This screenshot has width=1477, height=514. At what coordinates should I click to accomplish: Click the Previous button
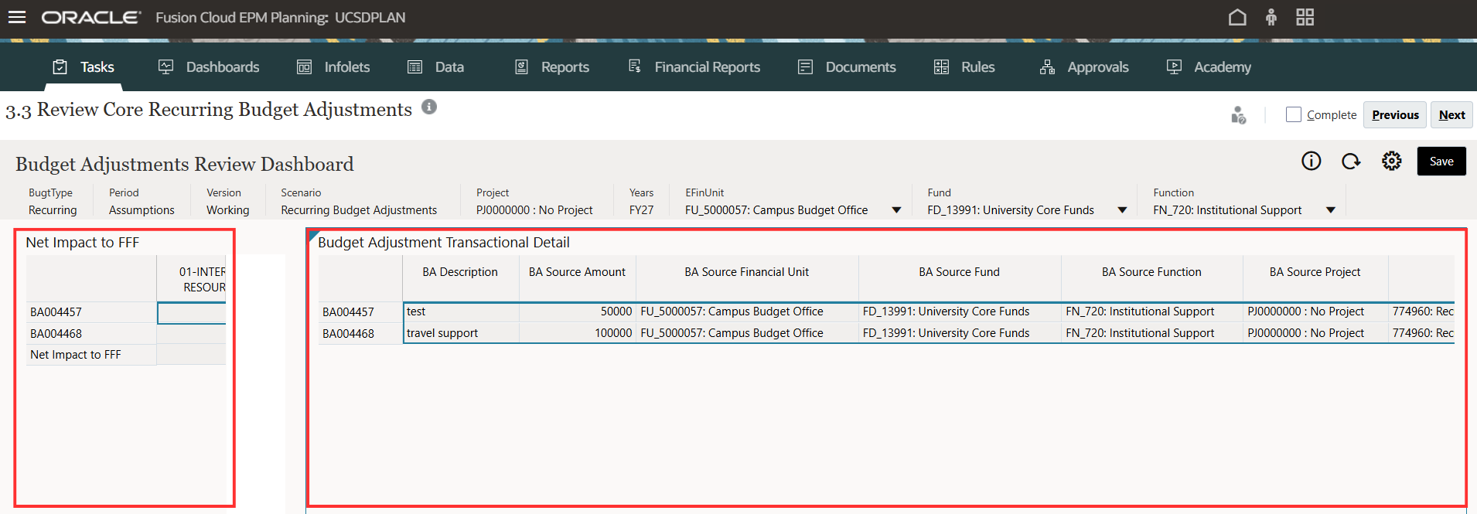[1395, 114]
